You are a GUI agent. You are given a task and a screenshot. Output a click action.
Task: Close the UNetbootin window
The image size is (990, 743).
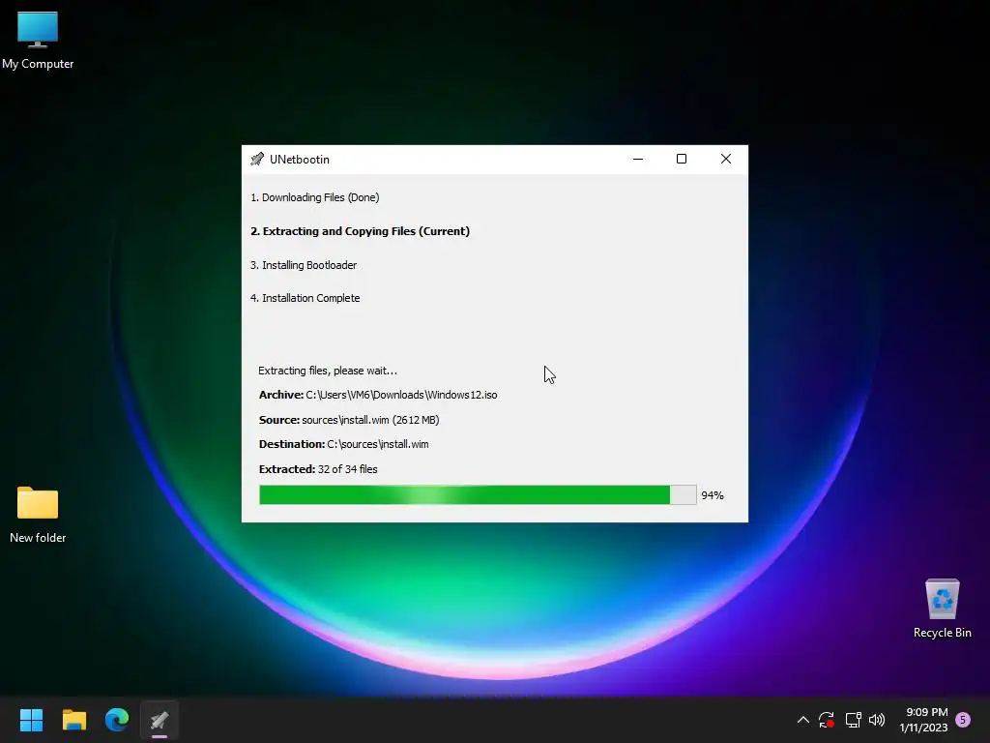point(726,160)
